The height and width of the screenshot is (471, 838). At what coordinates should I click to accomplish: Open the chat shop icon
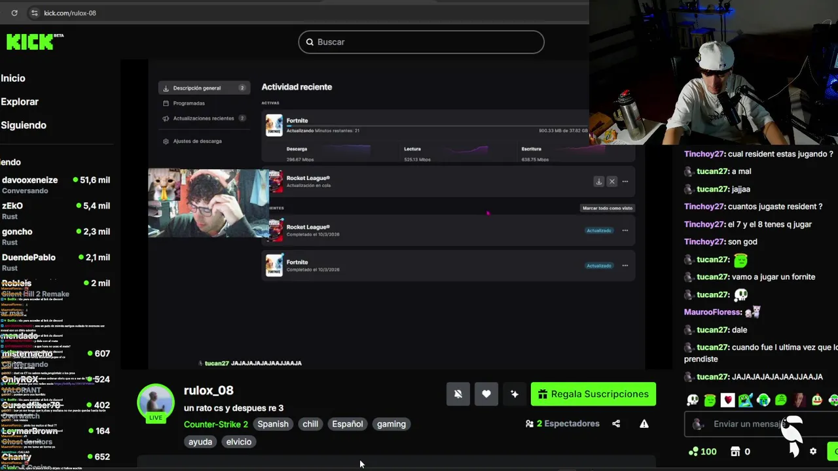click(x=735, y=451)
